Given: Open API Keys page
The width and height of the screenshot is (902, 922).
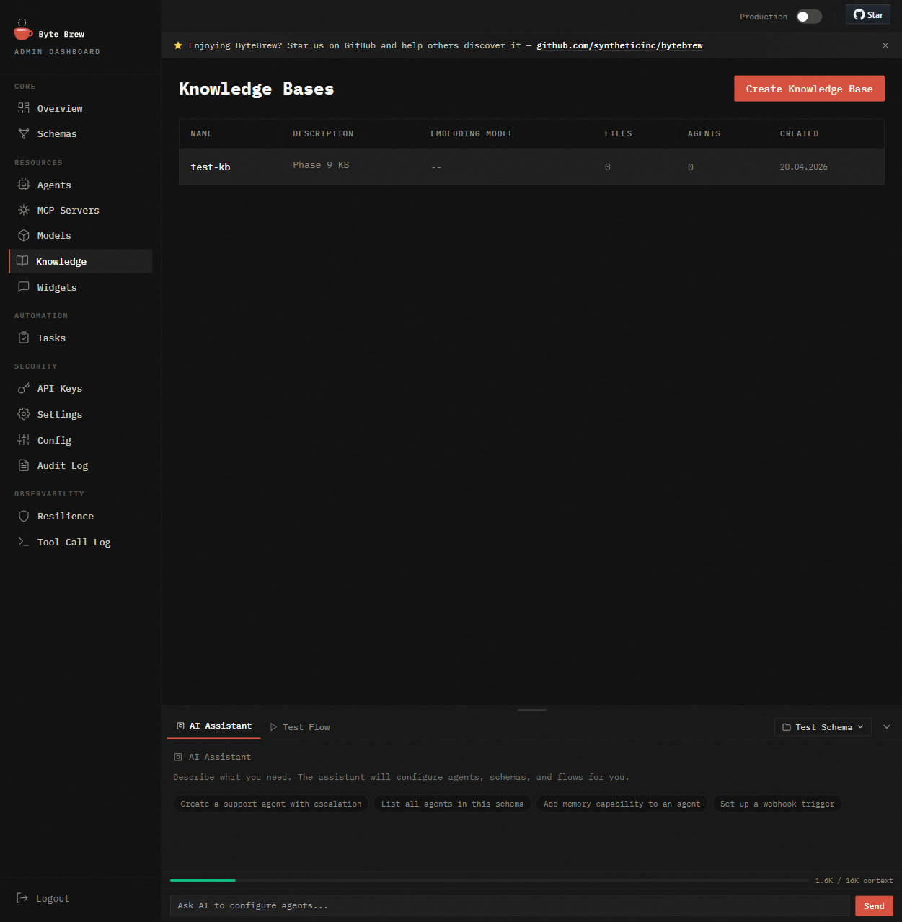Looking at the screenshot, I should 80,388.
